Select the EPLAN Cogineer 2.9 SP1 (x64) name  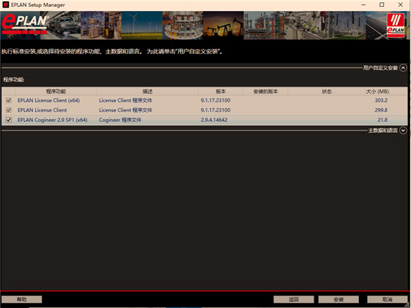(53, 120)
